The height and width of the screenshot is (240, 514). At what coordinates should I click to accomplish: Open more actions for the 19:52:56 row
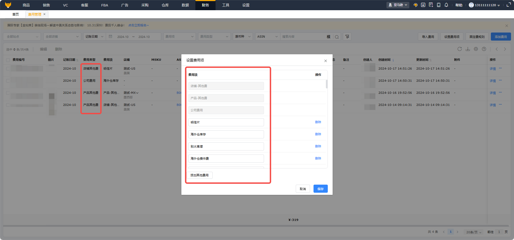pyautogui.click(x=500, y=92)
